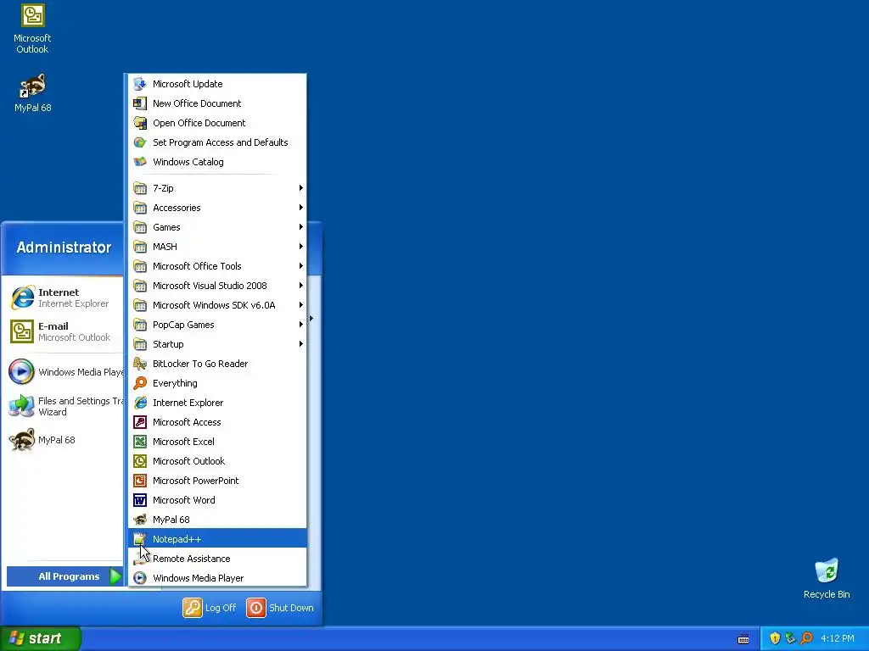Click the Startup folder icon
This screenshot has width=869, height=651.
pos(140,344)
